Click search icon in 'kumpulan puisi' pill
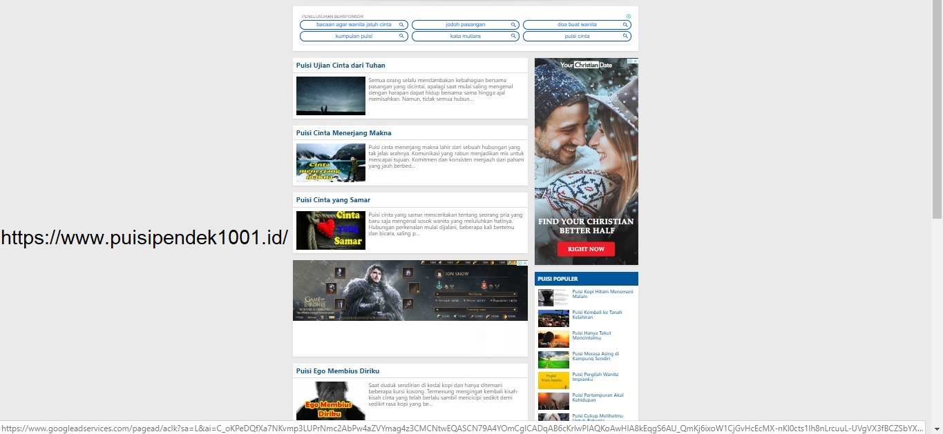This screenshot has height=434, width=943. tap(401, 36)
